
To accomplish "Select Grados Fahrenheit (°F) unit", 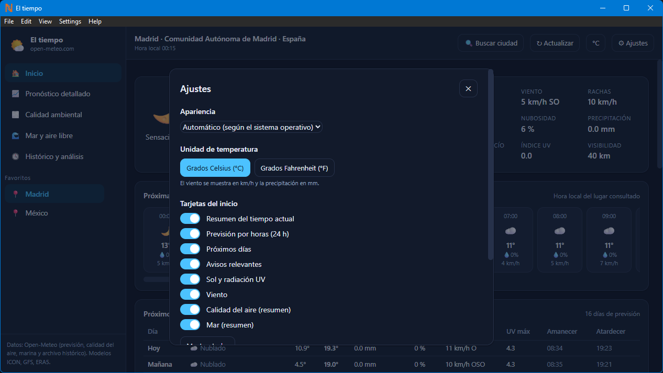I will 294,168.
